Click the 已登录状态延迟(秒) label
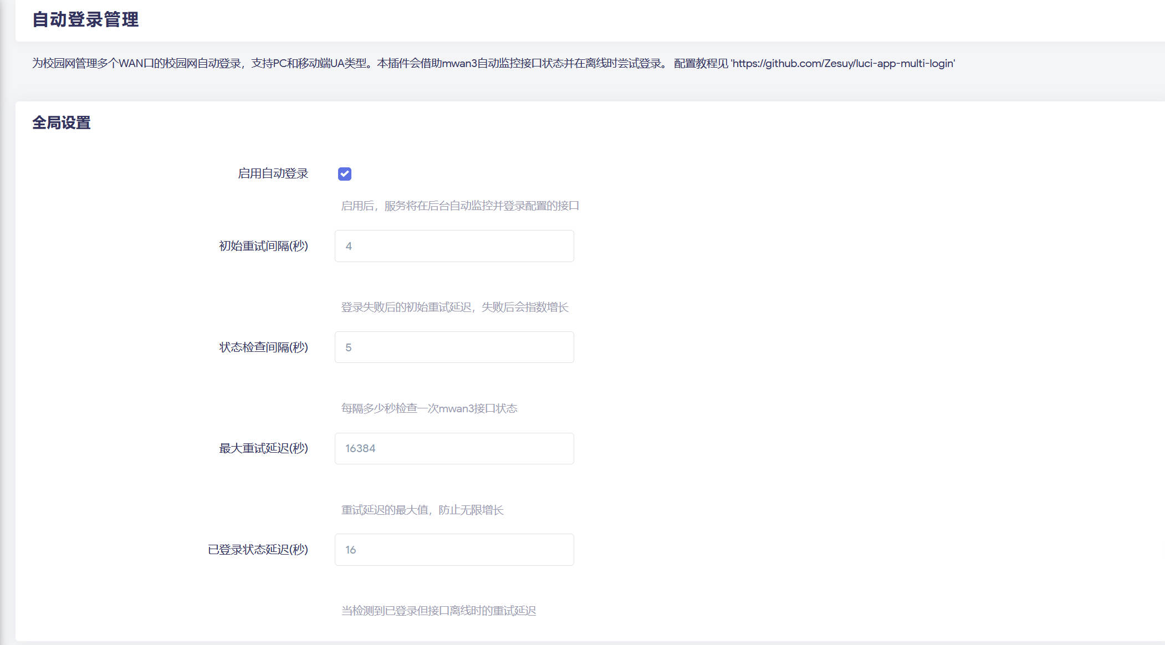The width and height of the screenshot is (1165, 645). coord(259,549)
